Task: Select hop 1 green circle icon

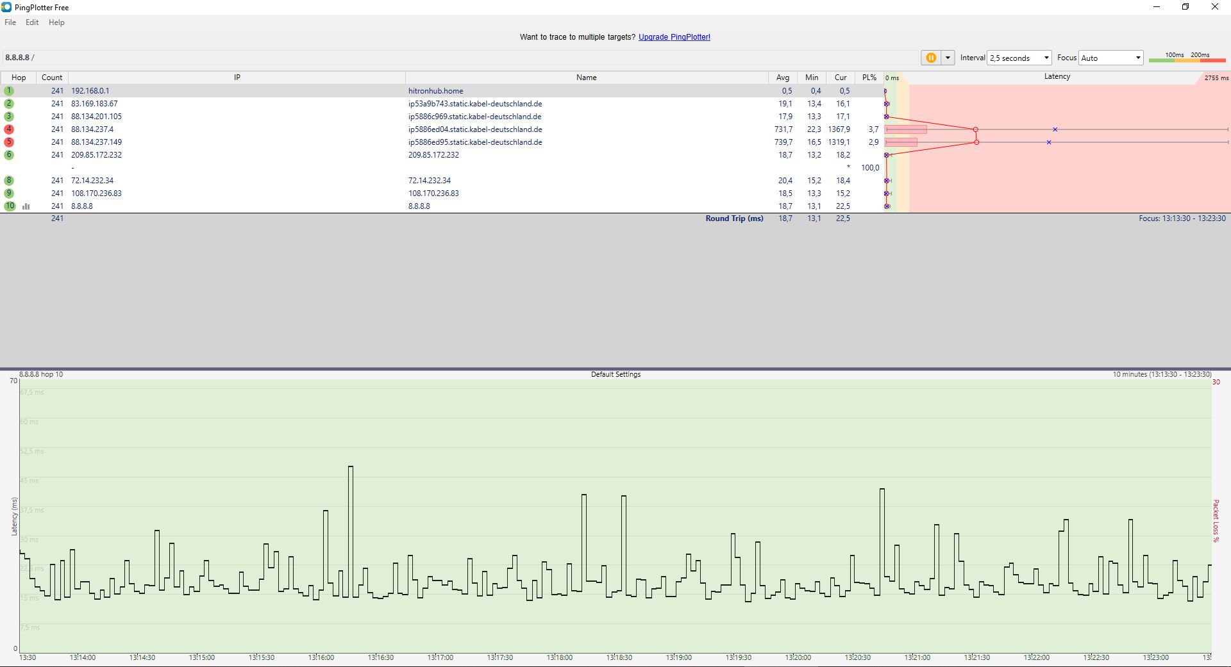Action: point(9,91)
